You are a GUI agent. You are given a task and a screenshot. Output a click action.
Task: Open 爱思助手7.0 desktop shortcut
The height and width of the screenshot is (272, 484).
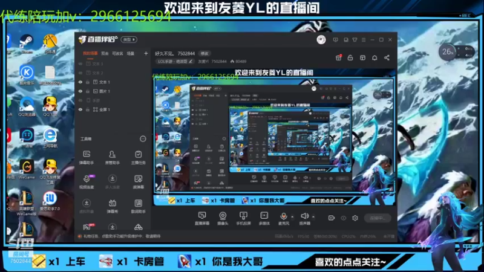(50, 201)
